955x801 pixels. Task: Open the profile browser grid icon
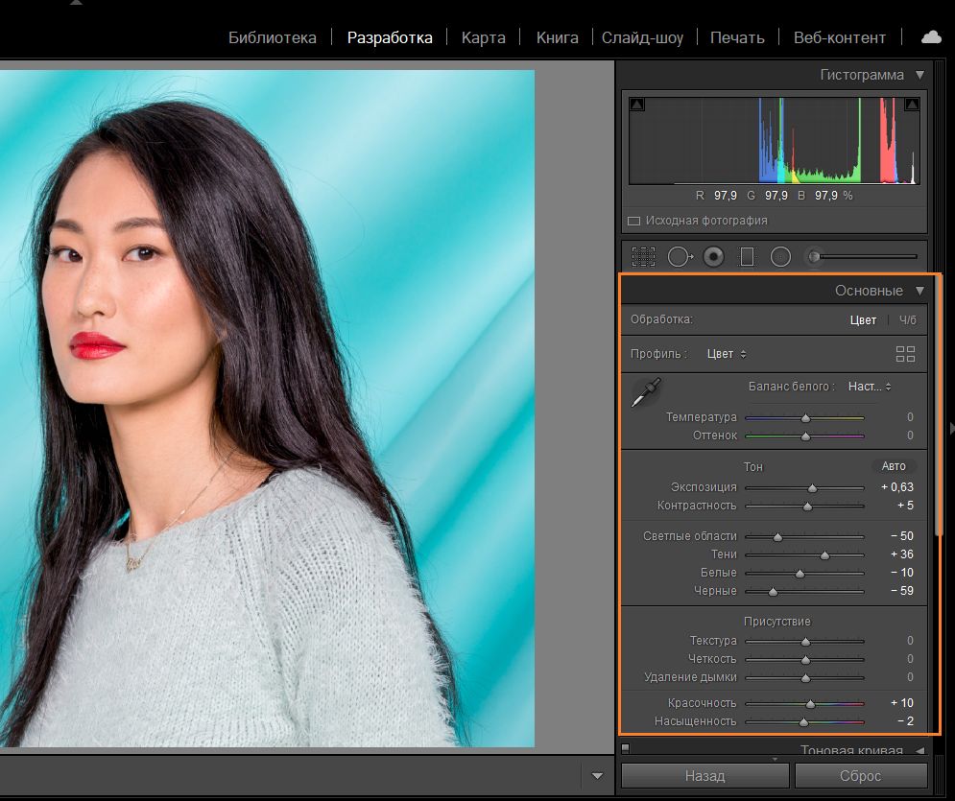tap(904, 353)
